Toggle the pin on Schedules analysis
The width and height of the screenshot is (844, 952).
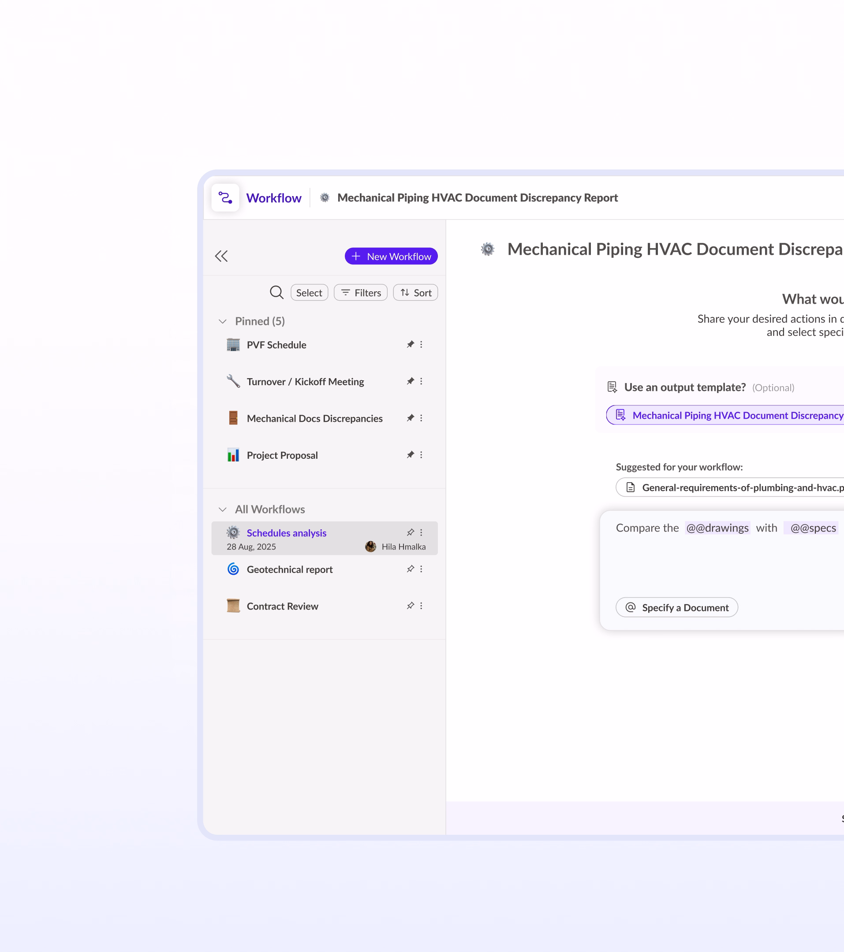(411, 532)
